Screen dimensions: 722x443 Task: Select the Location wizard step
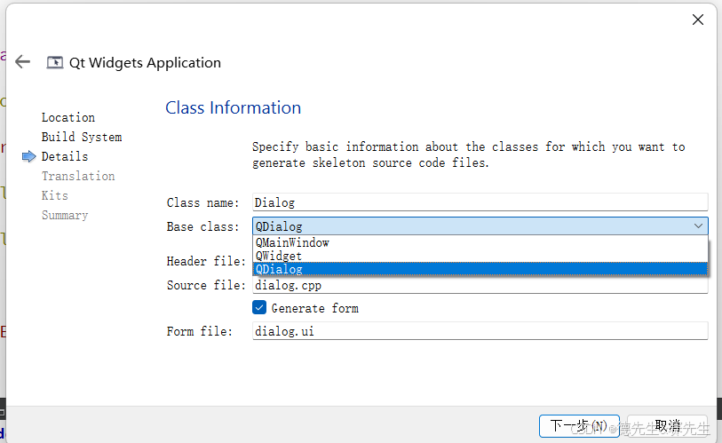[x=68, y=117]
